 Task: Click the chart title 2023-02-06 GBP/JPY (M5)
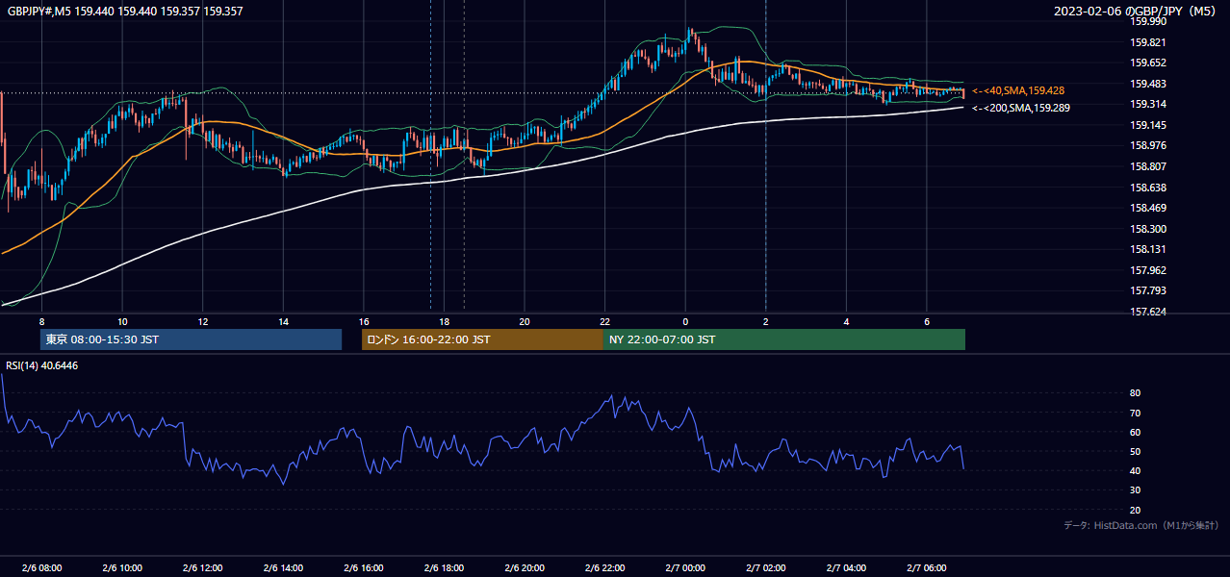[x=1136, y=12]
